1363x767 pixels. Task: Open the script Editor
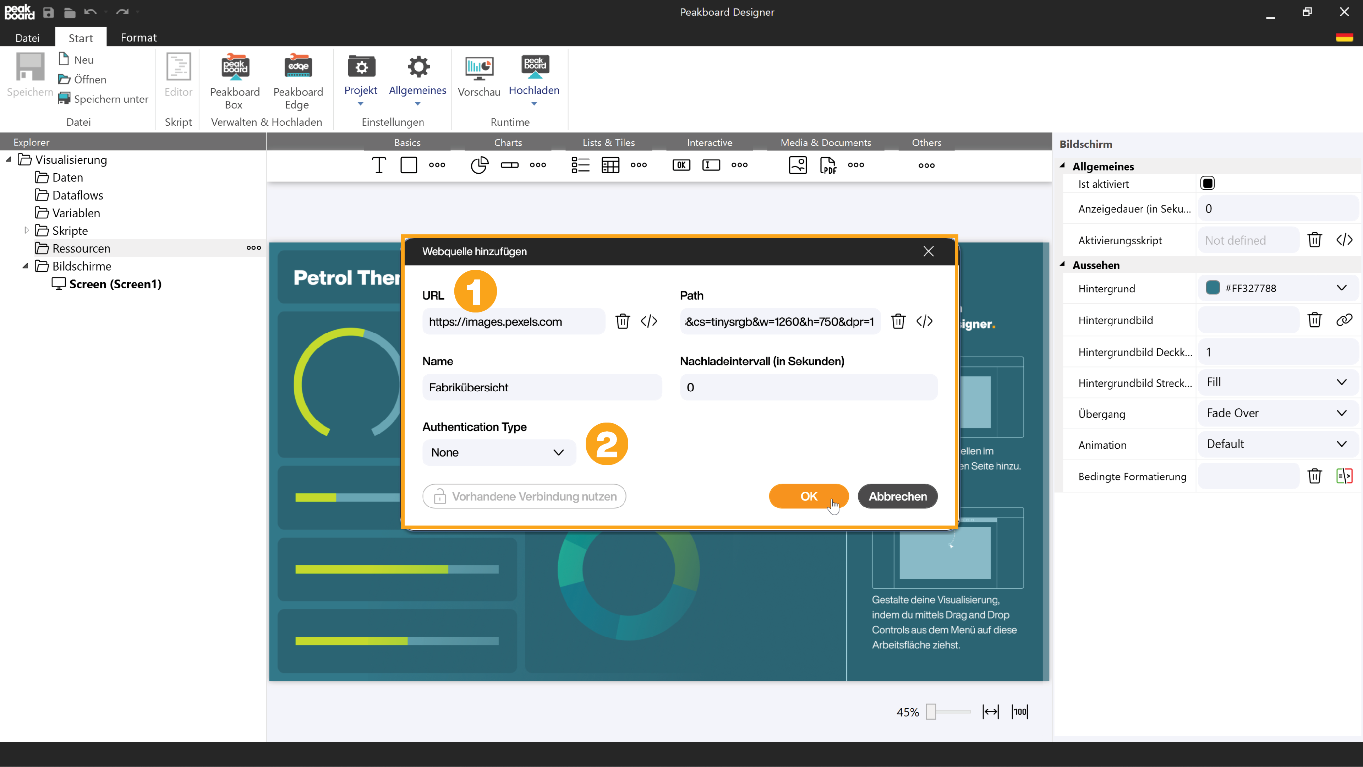point(178,75)
